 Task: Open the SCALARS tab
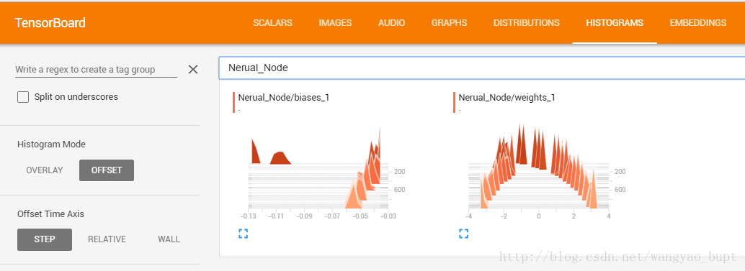273,23
